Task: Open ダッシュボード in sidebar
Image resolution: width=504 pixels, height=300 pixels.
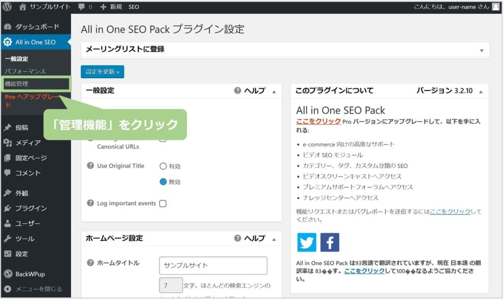Action: [x=35, y=27]
